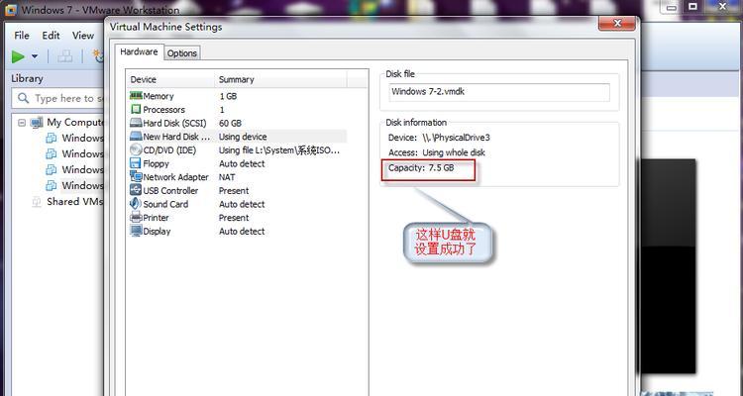Click the Device column header

pos(170,79)
